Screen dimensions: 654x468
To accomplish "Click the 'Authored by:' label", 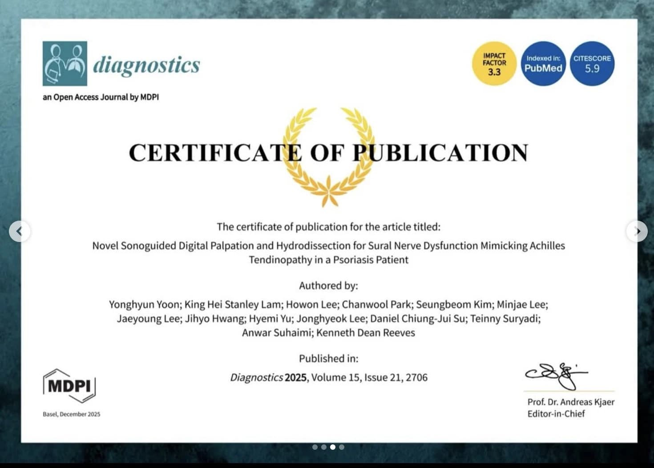I will click(328, 286).
